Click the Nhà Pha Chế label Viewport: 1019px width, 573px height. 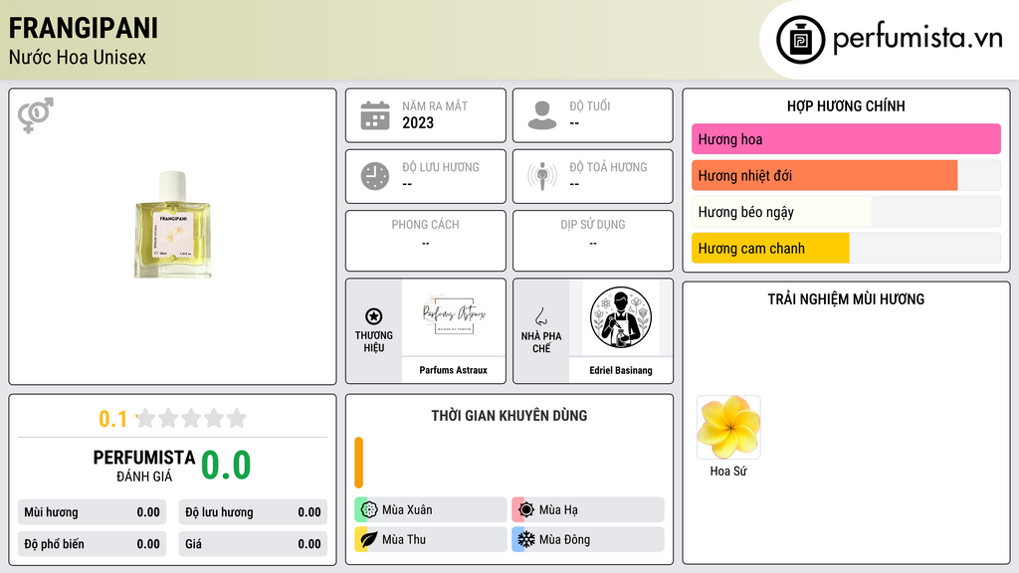pos(540,342)
